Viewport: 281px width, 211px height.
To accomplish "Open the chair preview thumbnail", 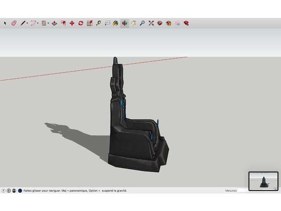I will (263, 181).
